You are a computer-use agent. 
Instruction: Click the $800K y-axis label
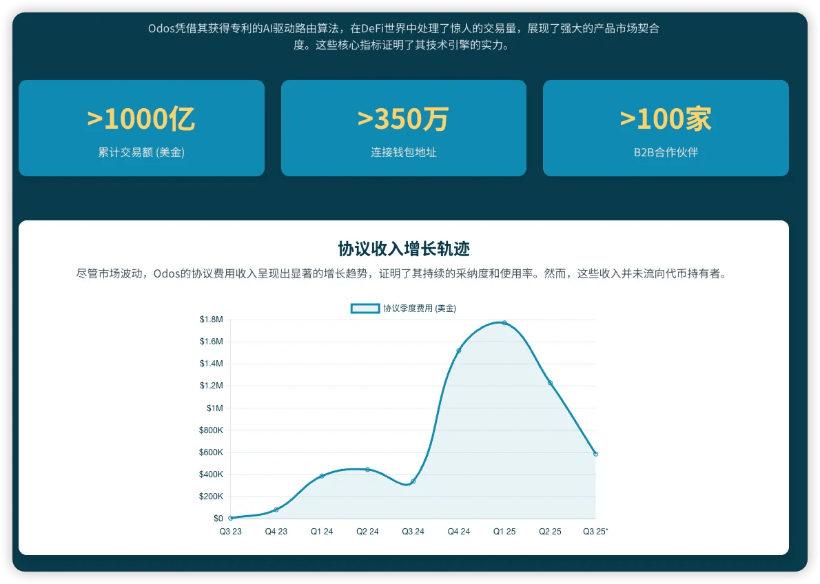click(x=212, y=430)
